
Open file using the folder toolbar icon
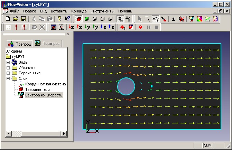pyautogui.click(x=16, y=19)
